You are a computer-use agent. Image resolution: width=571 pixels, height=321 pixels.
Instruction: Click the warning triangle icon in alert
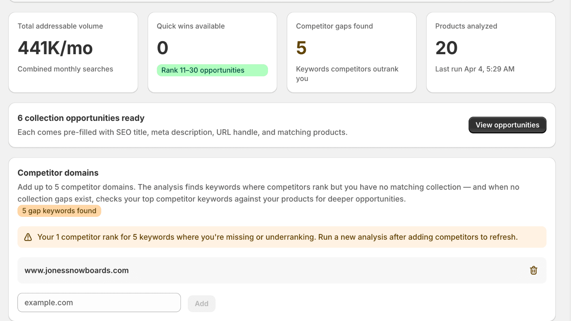click(x=28, y=237)
